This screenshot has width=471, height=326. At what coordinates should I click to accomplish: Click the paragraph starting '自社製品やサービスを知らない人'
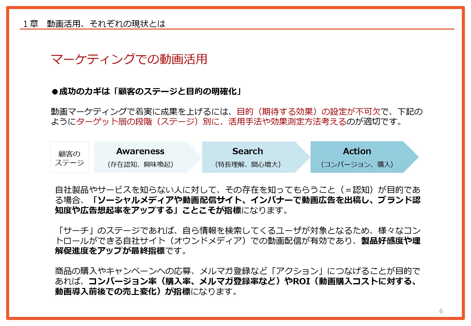(238, 200)
